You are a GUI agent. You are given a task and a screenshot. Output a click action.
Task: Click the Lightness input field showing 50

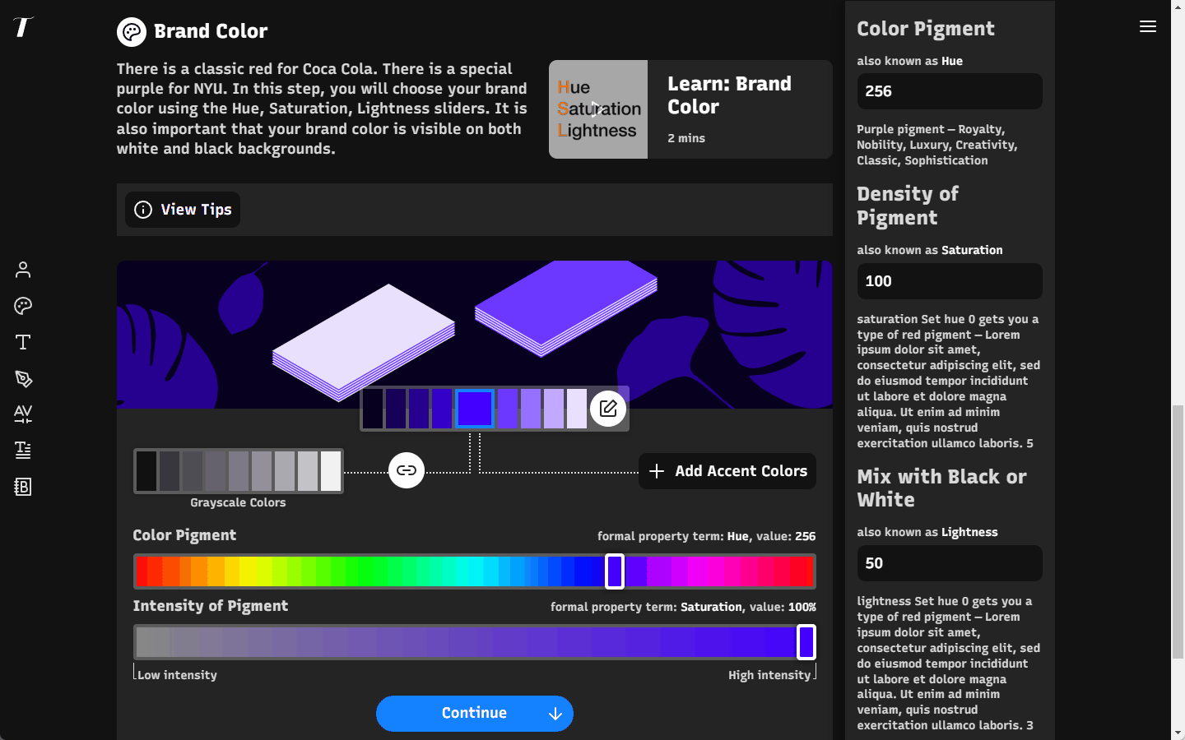pyautogui.click(x=950, y=563)
